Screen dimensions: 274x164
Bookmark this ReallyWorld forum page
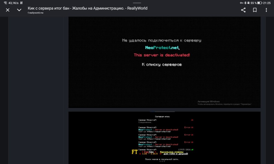pos(255,10)
